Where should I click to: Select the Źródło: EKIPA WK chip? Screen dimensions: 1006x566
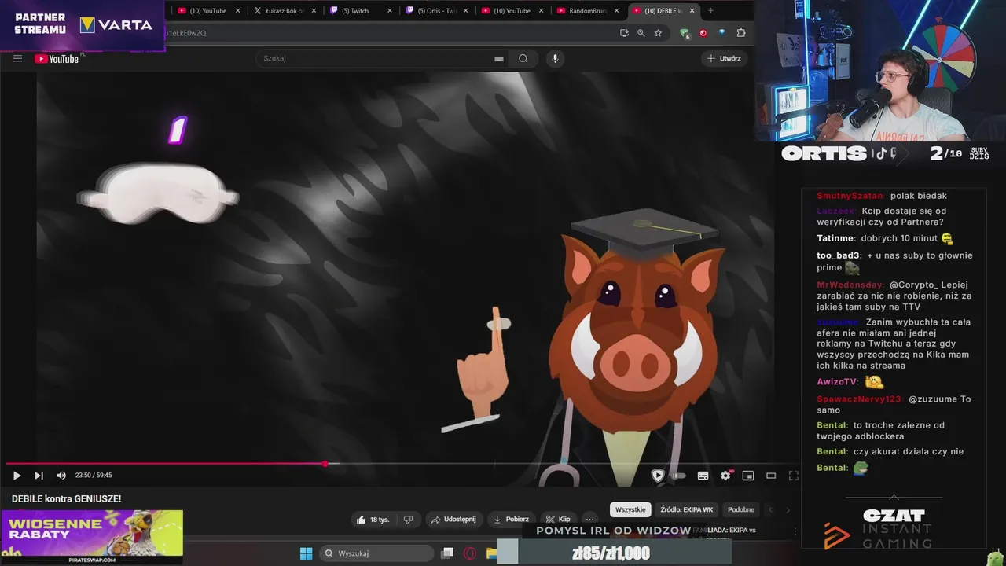[686, 509]
